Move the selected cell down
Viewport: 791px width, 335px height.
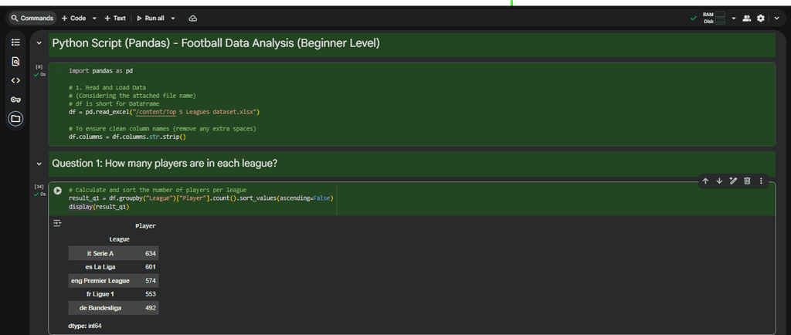pos(719,181)
